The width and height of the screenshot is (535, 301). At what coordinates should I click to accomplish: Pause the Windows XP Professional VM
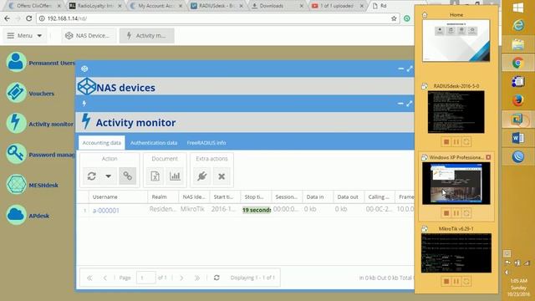click(456, 213)
